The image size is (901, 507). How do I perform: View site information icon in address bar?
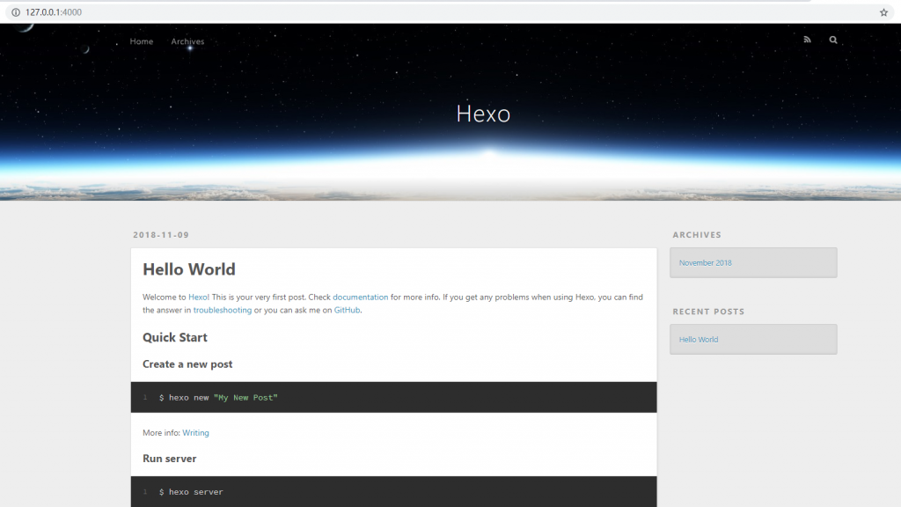pos(16,12)
